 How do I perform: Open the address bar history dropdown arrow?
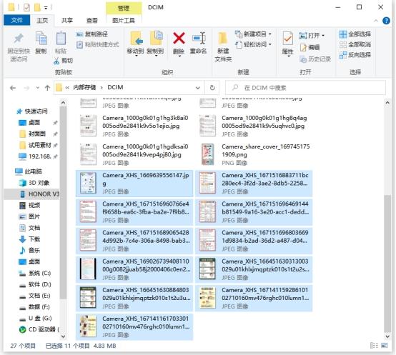(198, 88)
